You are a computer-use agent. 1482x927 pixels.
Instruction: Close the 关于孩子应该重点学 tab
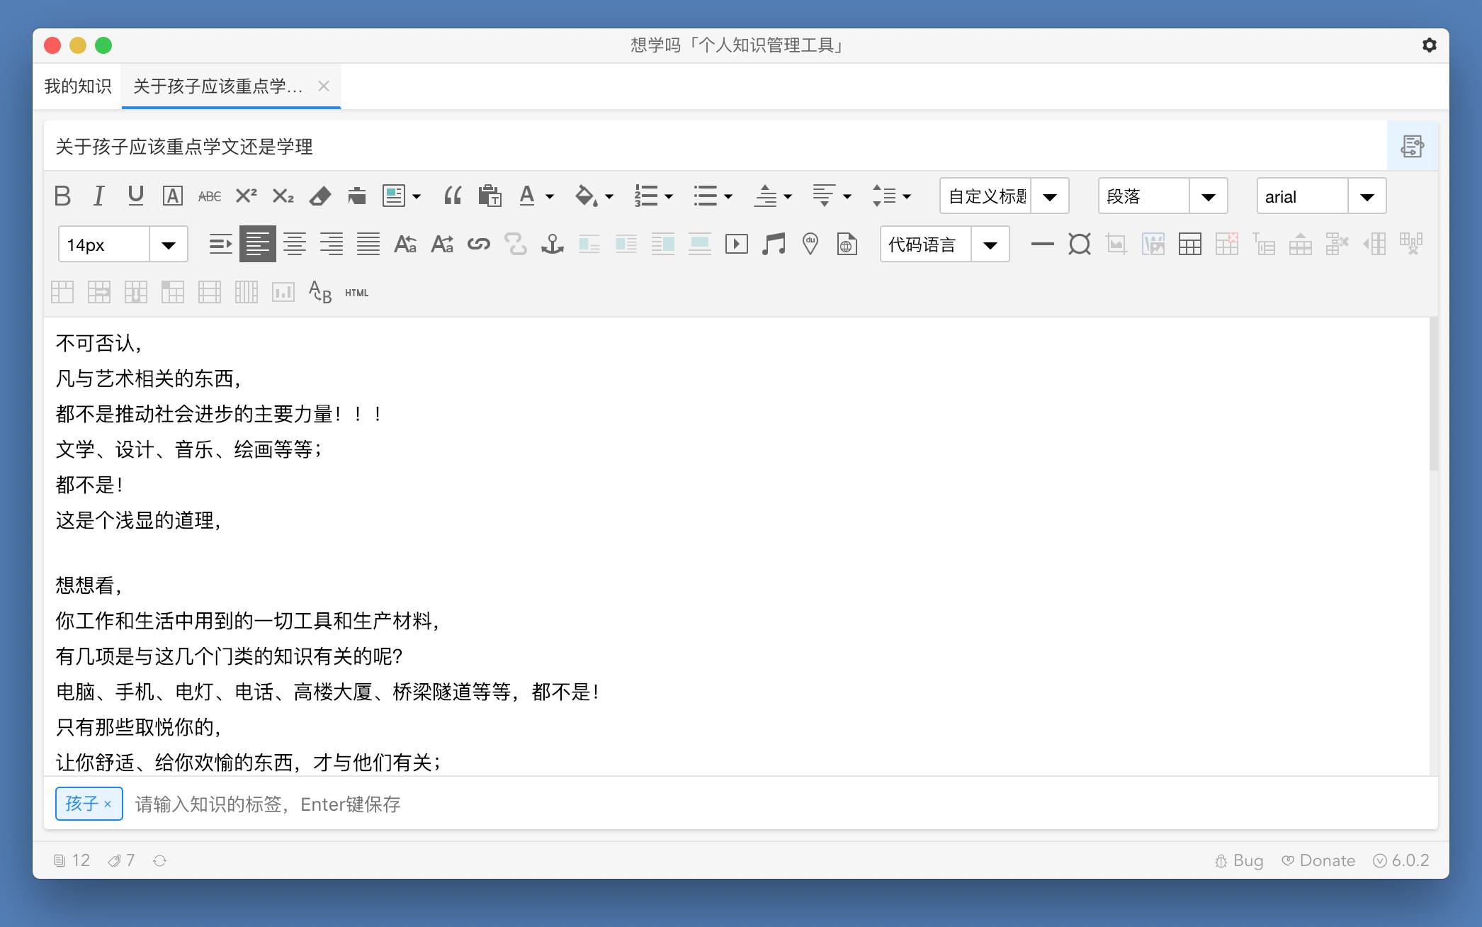click(x=324, y=86)
